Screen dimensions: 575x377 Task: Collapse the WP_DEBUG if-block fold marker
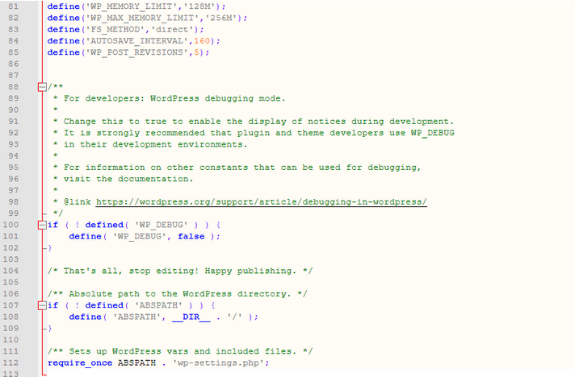(x=42, y=225)
